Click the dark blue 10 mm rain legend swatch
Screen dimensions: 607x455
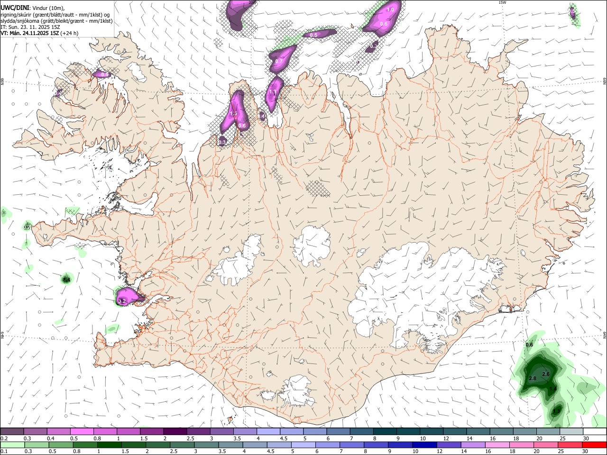coord(424,445)
